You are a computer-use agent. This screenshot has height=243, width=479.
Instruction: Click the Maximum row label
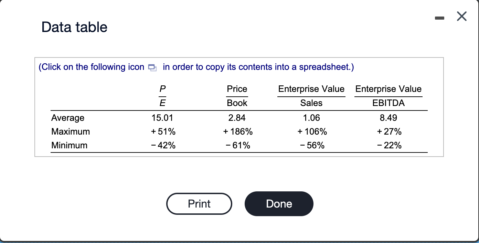pos(71,131)
